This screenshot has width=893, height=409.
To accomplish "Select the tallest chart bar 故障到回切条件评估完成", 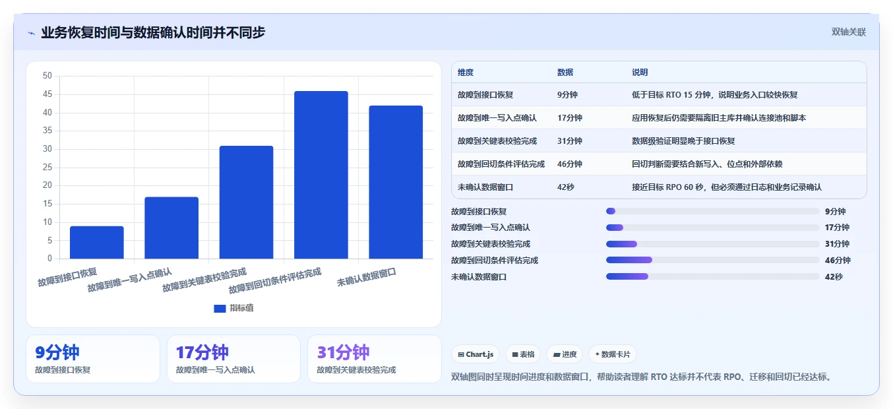I will click(321, 175).
